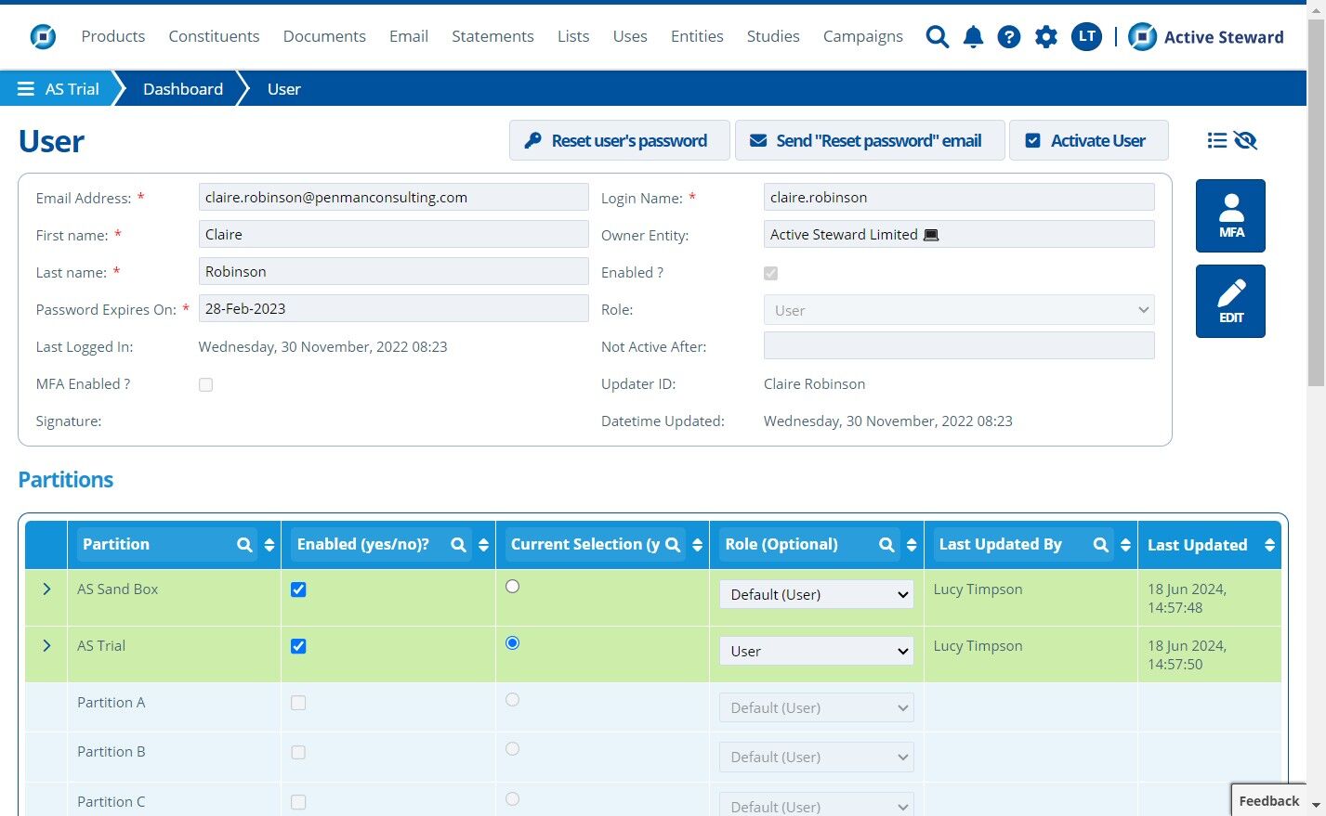Click the Feedback tab at bottom right
The height and width of the screenshot is (816, 1326).
coord(1268,801)
